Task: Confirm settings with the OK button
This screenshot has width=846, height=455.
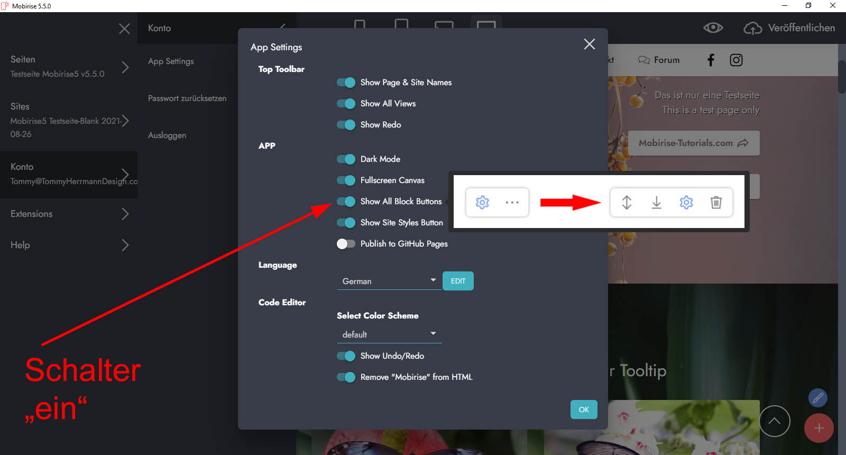Action: click(x=584, y=410)
